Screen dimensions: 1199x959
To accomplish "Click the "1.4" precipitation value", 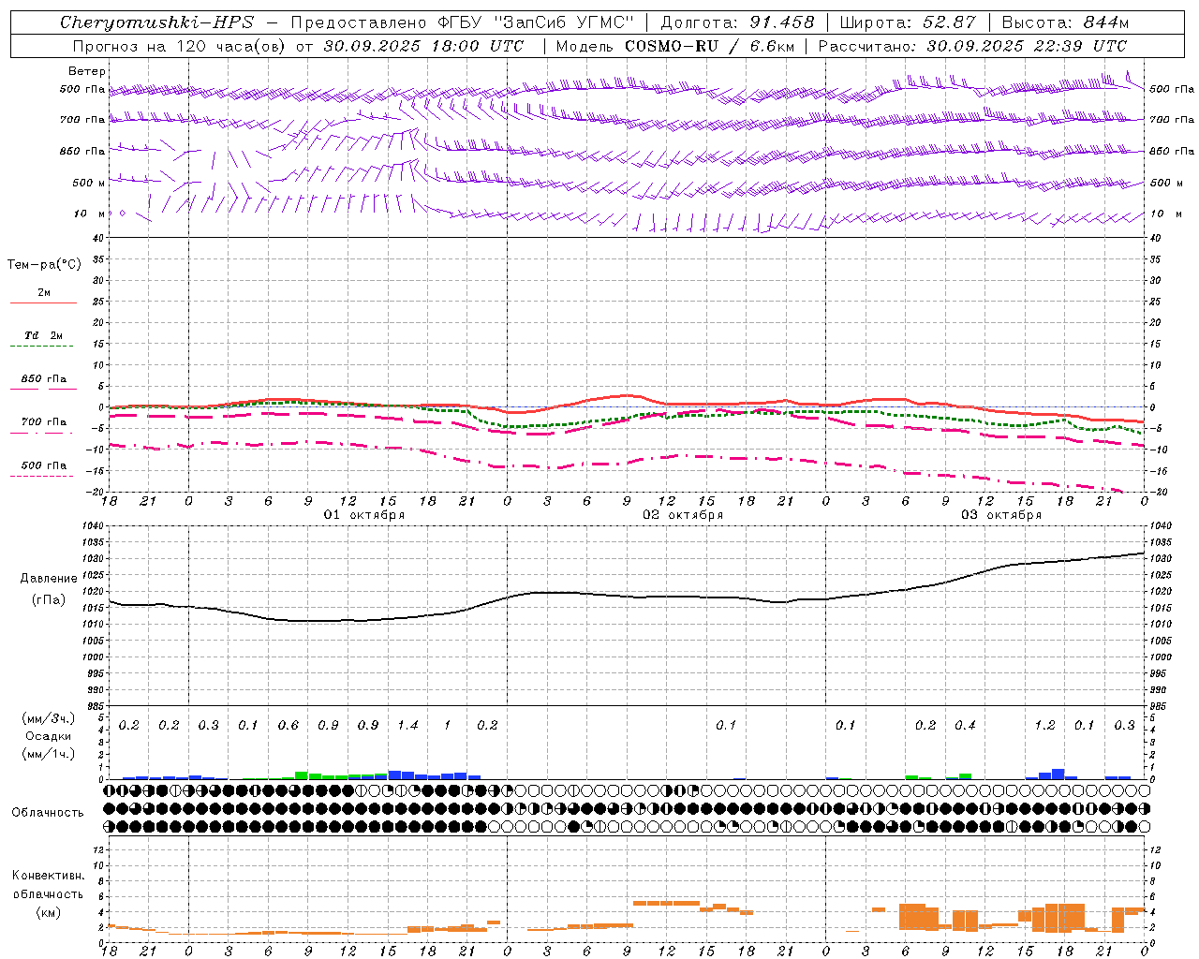I will [x=407, y=725].
